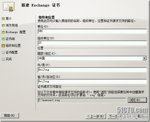Click the 国家/地区(C): label
The width and height of the screenshot is (150, 122).
click(47, 53)
